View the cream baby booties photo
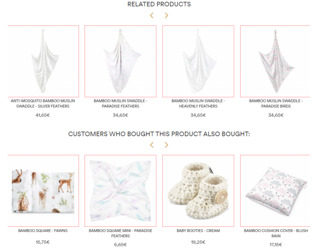This screenshot has height=249, width=324. 198,191
